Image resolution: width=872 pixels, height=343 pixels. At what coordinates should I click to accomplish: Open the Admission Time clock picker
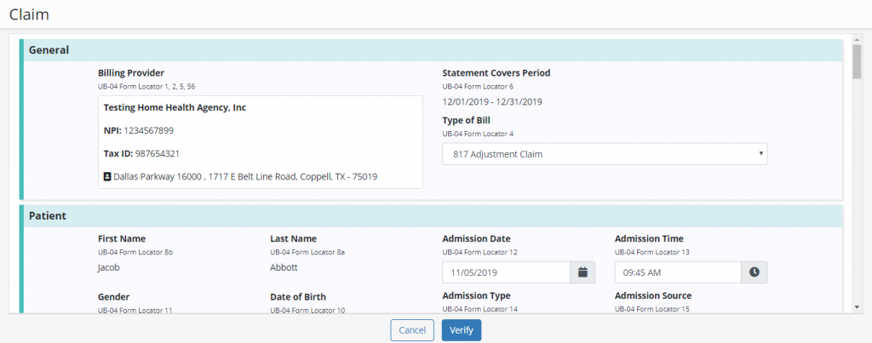point(754,272)
